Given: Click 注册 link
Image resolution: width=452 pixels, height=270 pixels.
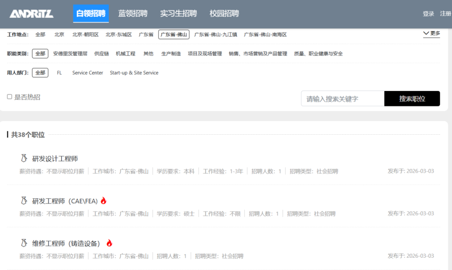Looking at the screenshot, I should [445, 14].
